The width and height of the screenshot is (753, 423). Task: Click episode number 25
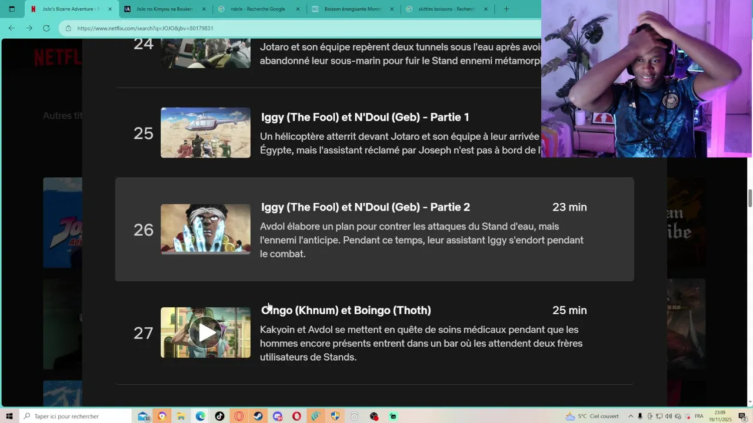[143, 133]
